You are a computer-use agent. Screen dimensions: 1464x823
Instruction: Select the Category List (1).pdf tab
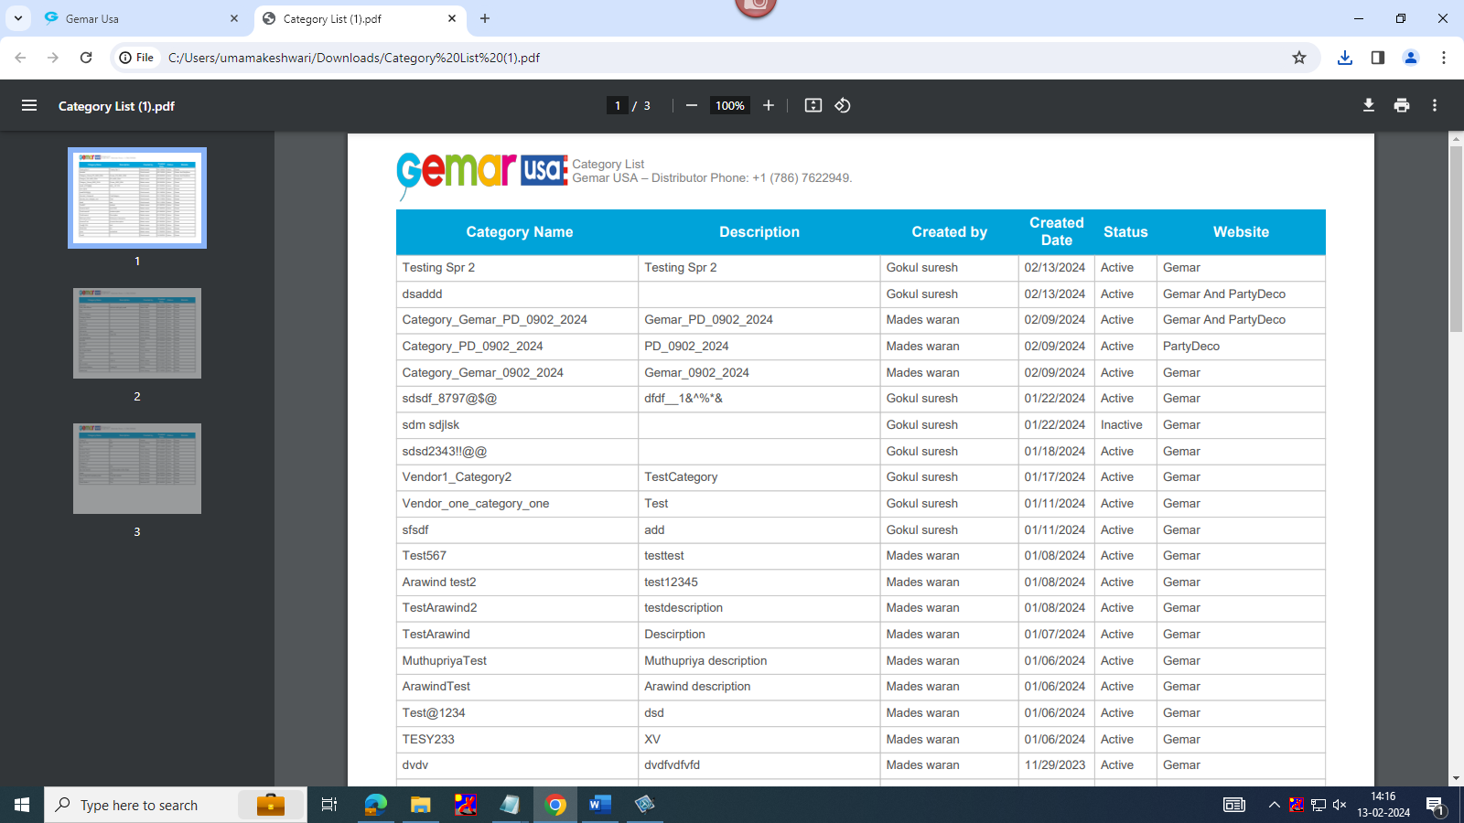(360, 18)
